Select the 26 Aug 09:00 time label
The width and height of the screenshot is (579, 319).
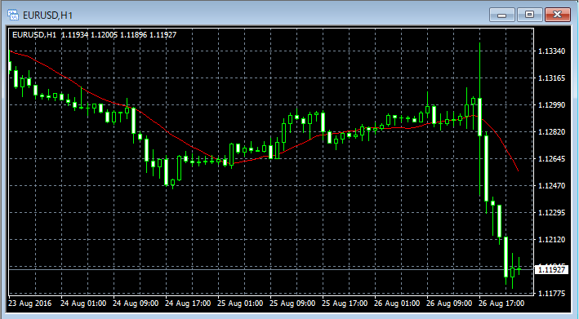point(449,303)
